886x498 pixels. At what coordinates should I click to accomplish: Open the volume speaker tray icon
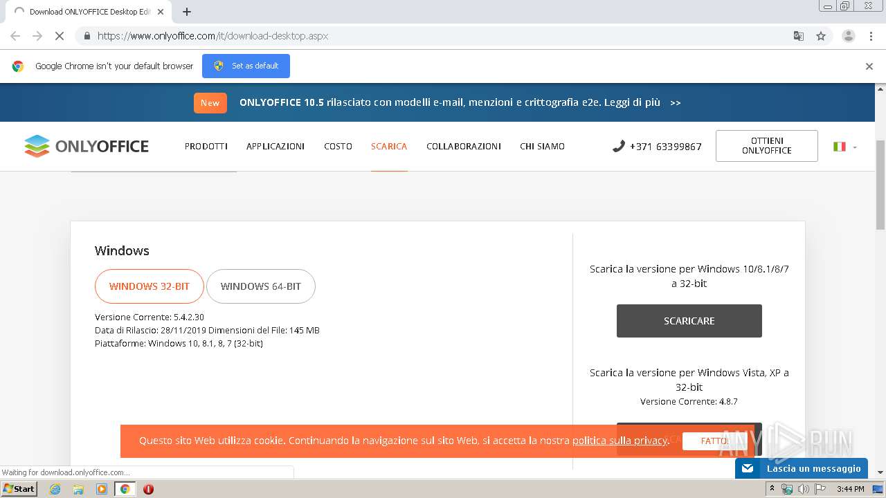click(x=804, y=489)
